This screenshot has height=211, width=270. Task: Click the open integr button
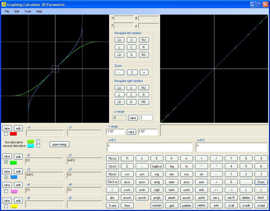(59, 144)
